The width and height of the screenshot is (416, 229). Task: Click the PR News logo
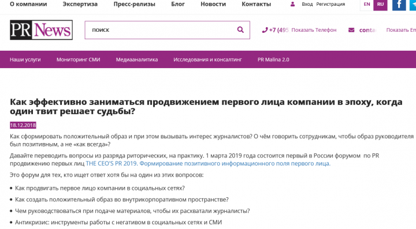point(41,30)
